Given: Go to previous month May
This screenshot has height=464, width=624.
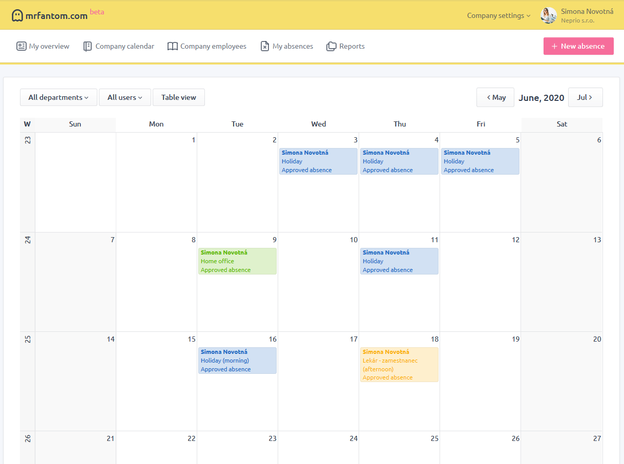Looking at the screenshot, I should point(495,97).
